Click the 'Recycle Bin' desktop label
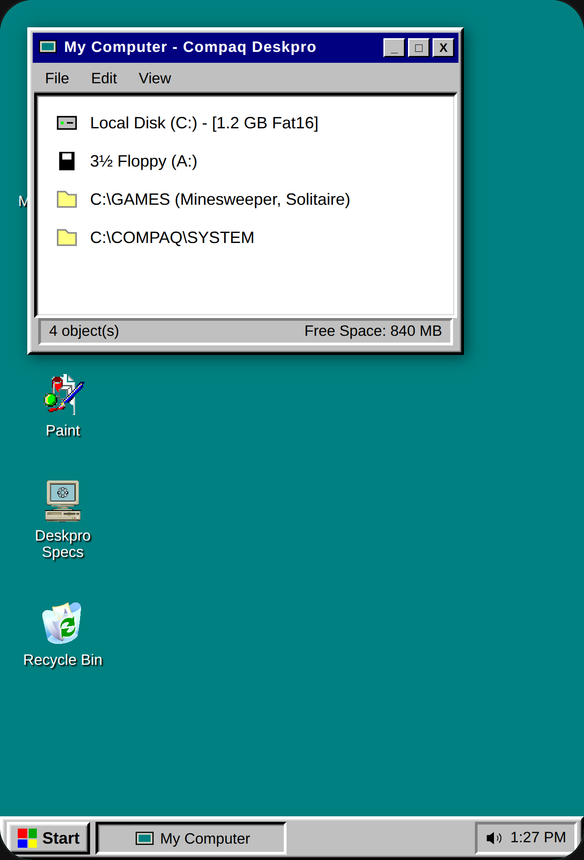 coord(63,660)
